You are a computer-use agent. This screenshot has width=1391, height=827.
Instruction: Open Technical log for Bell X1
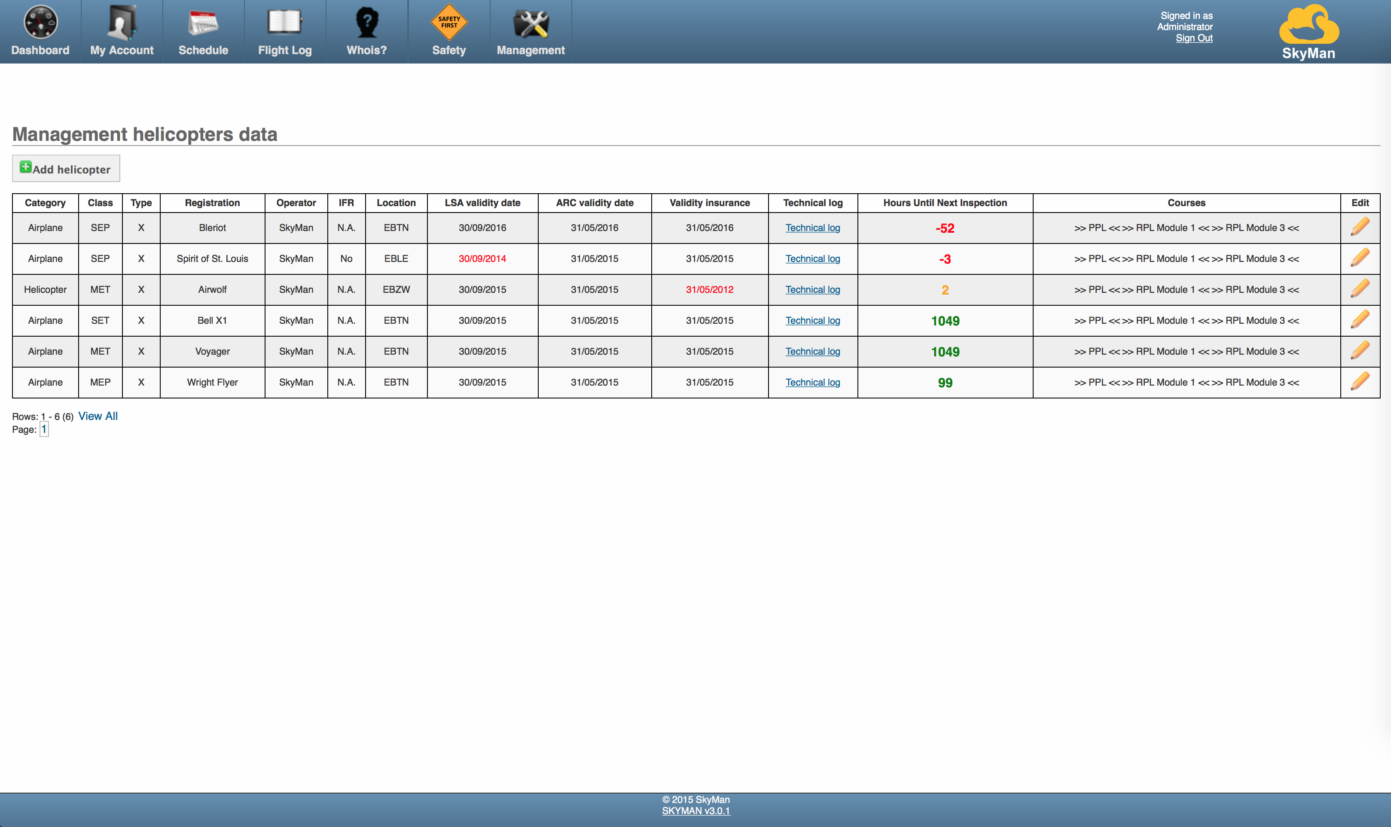(812, 320)
